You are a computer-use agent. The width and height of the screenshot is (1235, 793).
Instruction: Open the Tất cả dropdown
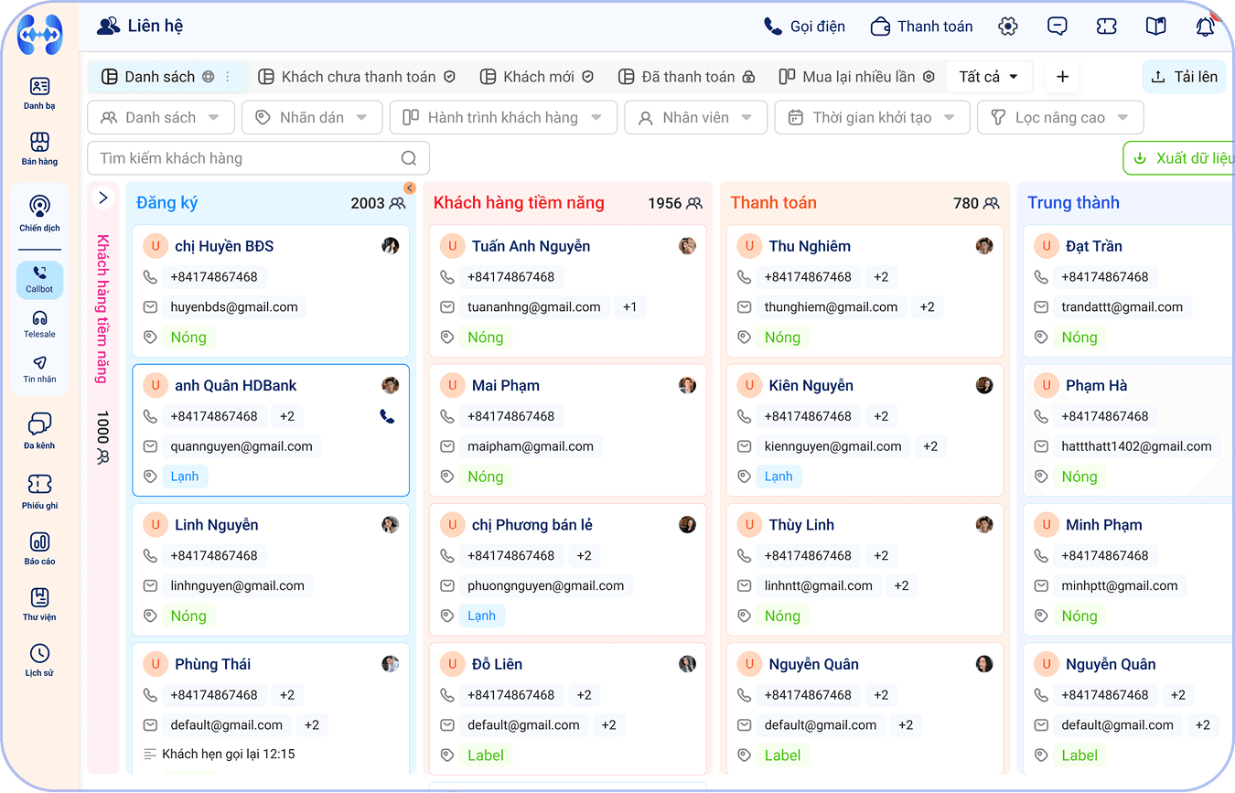coord(988,77)
